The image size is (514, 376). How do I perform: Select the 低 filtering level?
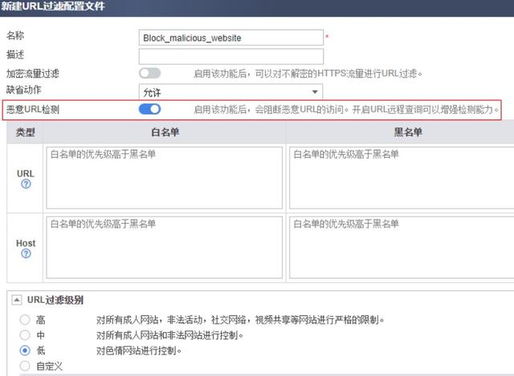click(x=25, y=350)
